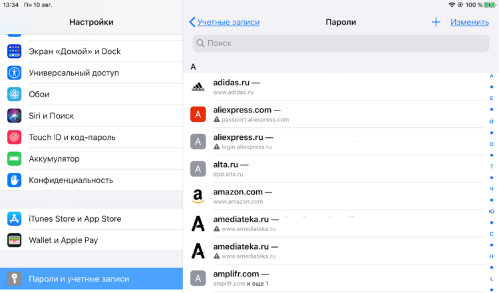Tap www.amazon.com subtitle text
This screenshot has height=293, width=499.
coord(238,202)
